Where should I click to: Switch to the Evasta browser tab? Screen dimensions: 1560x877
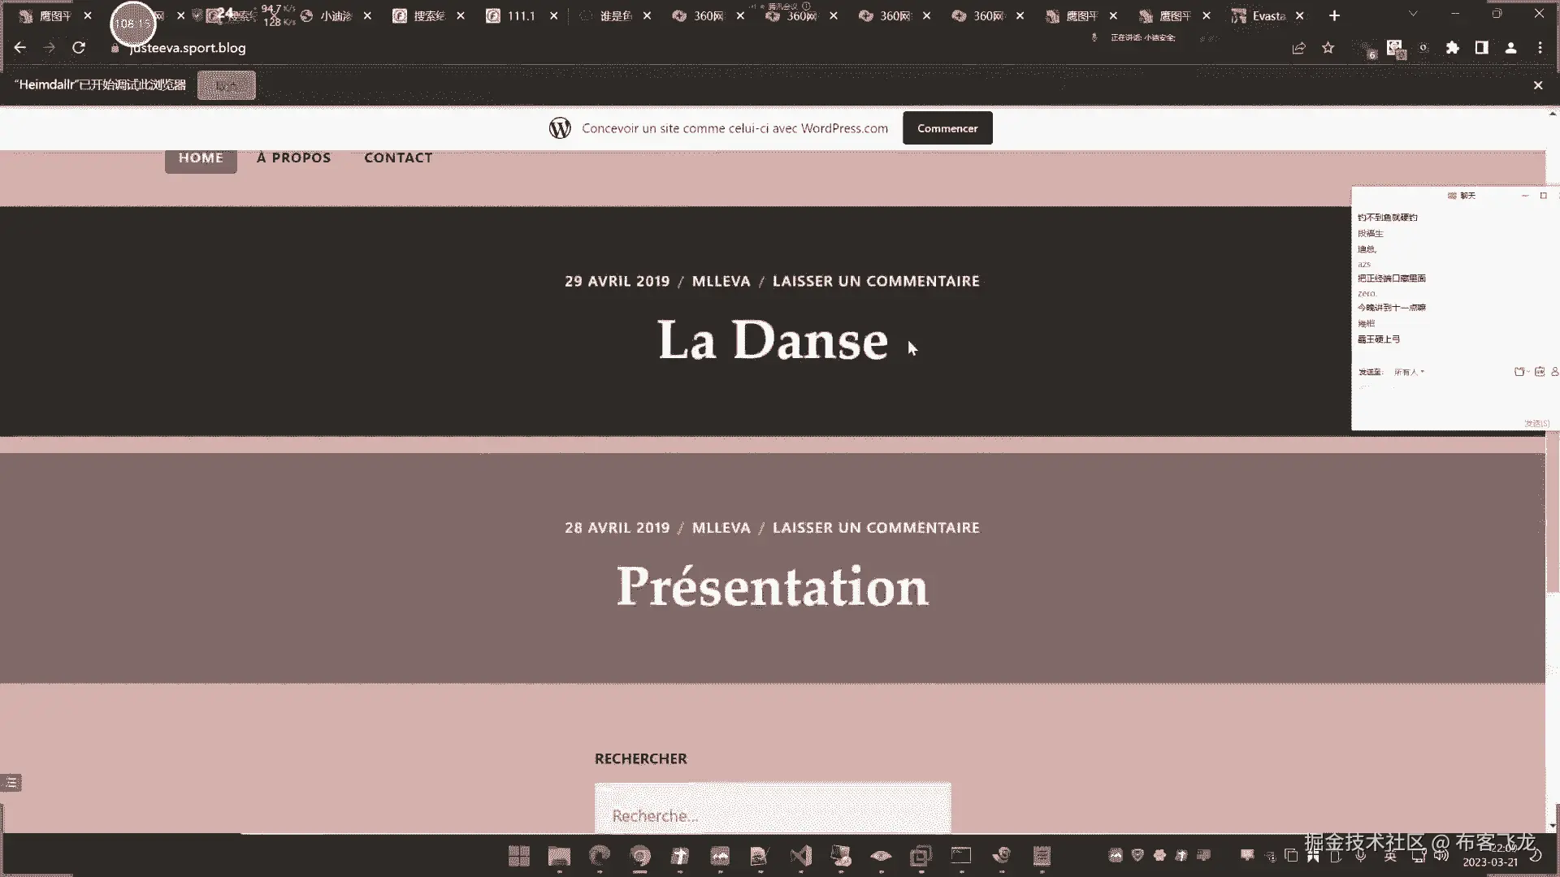(x=1262, y=15)
